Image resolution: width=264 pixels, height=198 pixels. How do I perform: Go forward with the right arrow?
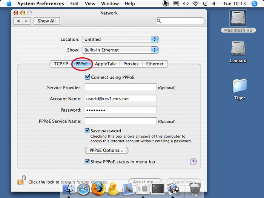coord(26,21)
